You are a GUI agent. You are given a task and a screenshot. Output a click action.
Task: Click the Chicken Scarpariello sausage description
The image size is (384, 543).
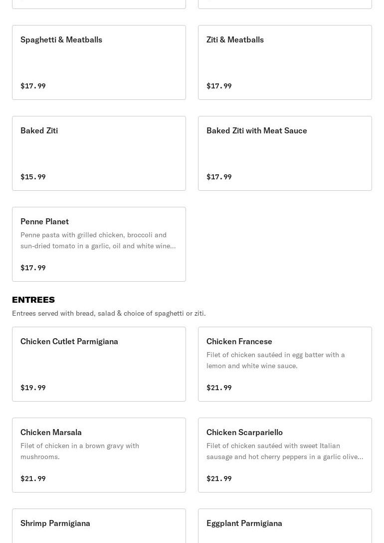click(284, 451)
